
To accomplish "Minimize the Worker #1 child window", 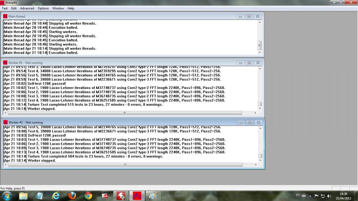I will point(241,63).
